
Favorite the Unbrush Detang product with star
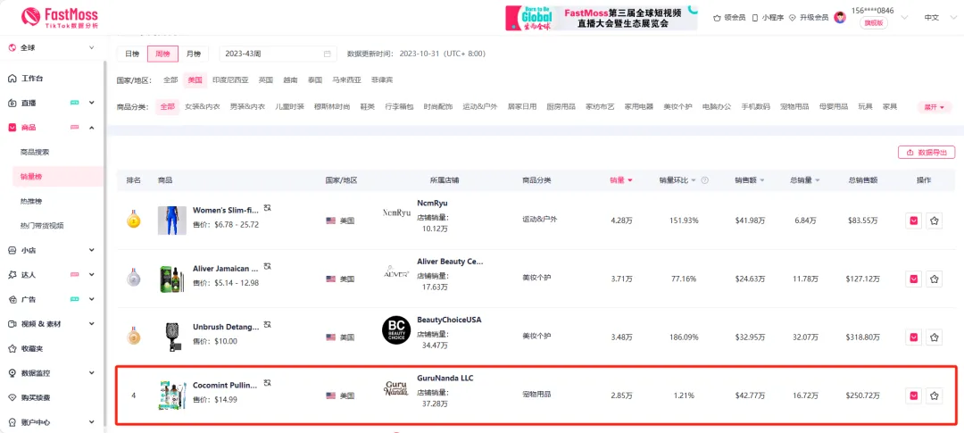click(935, 337)
